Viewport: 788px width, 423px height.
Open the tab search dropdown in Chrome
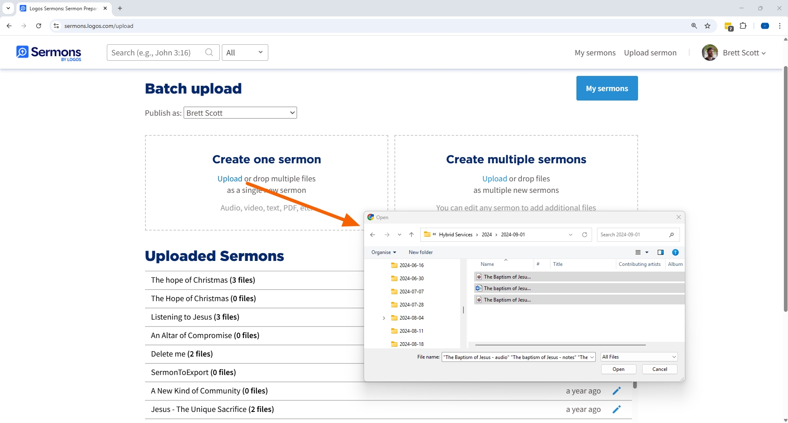8,8
